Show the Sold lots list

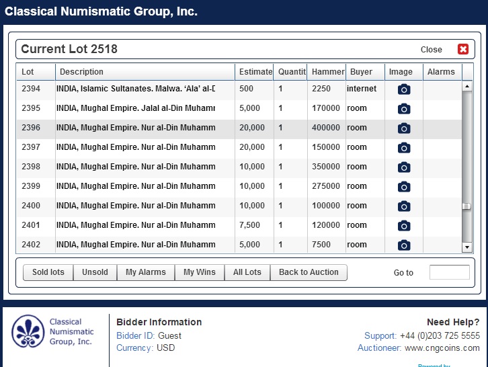tap(48, 272)
